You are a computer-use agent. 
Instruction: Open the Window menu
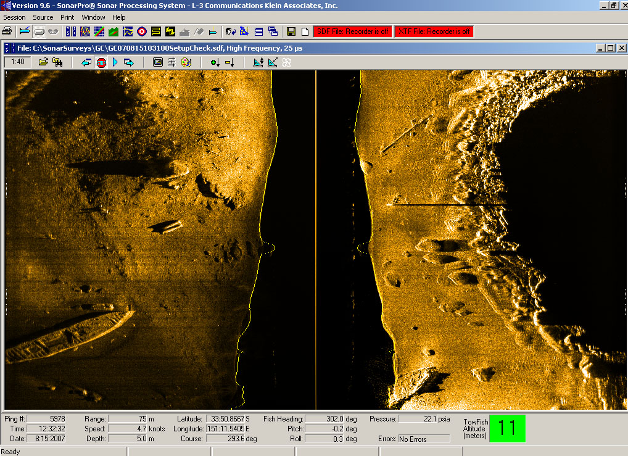pos(93,17)
